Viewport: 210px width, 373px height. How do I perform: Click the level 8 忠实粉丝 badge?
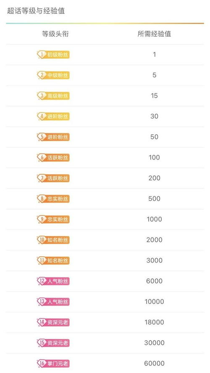click(x=53, y=199)
